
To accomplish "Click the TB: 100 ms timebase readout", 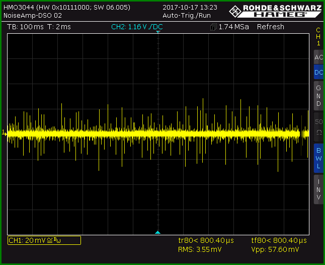I will point(25,27).
